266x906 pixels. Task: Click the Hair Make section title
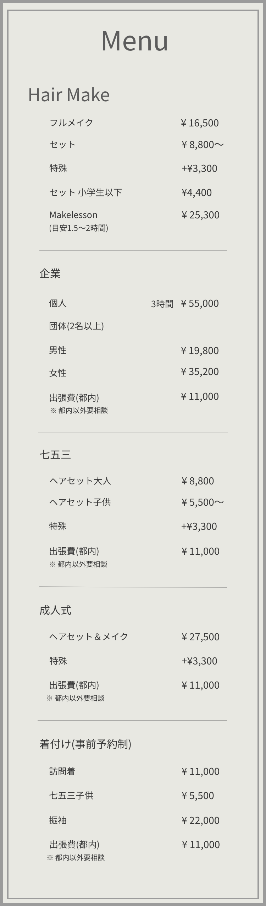[69, 95]
